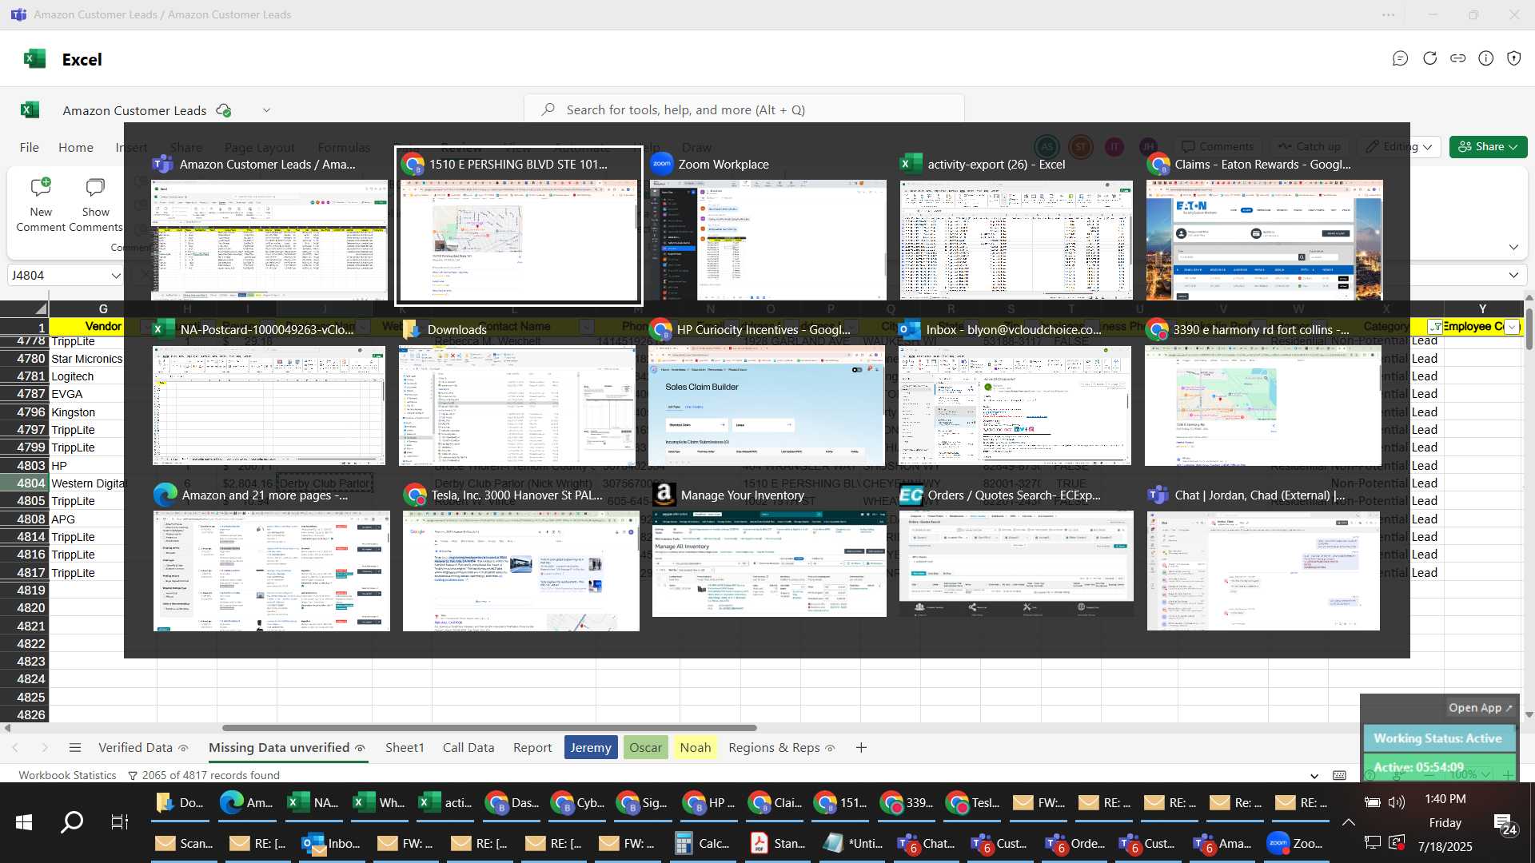Open all sheets list icon
This screenshot has height=863, width=1535.
[x=75, y=748]
